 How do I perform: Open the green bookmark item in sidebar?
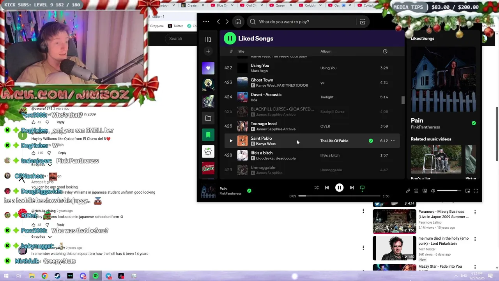tap(208, 135)
